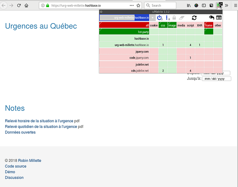Click the 'code.jquery.com' row header
This screenshot has width=238, height=187.
(x=124, y=58)
